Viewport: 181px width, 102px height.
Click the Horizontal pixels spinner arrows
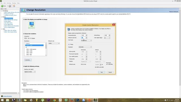(87, 35)
